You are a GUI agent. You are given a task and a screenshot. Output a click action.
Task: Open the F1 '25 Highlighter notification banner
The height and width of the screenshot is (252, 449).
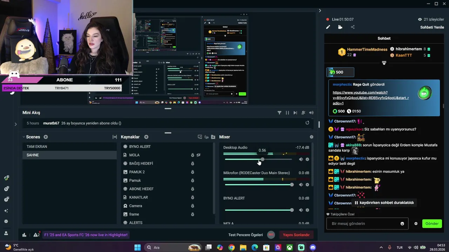(86, 235)
